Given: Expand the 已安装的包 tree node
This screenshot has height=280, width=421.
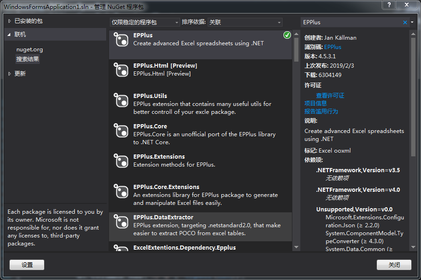Looking at the screenshot, I should 9,21.
